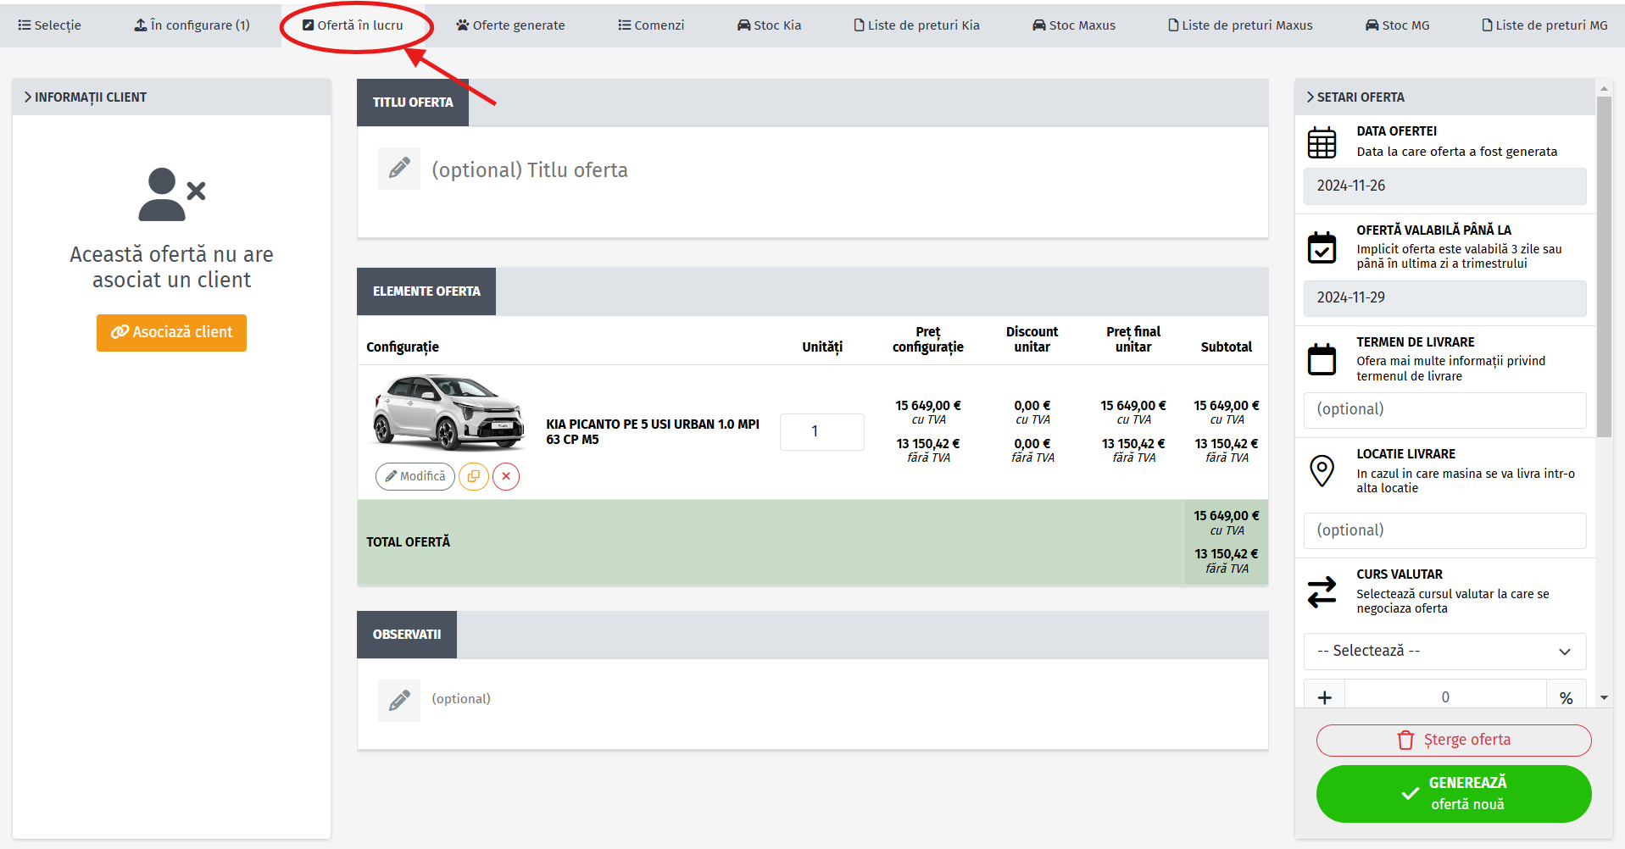Click the Curs valutar exchange arrows icon
This screenshot has height=849, width=1625.
coord(1322,592)
